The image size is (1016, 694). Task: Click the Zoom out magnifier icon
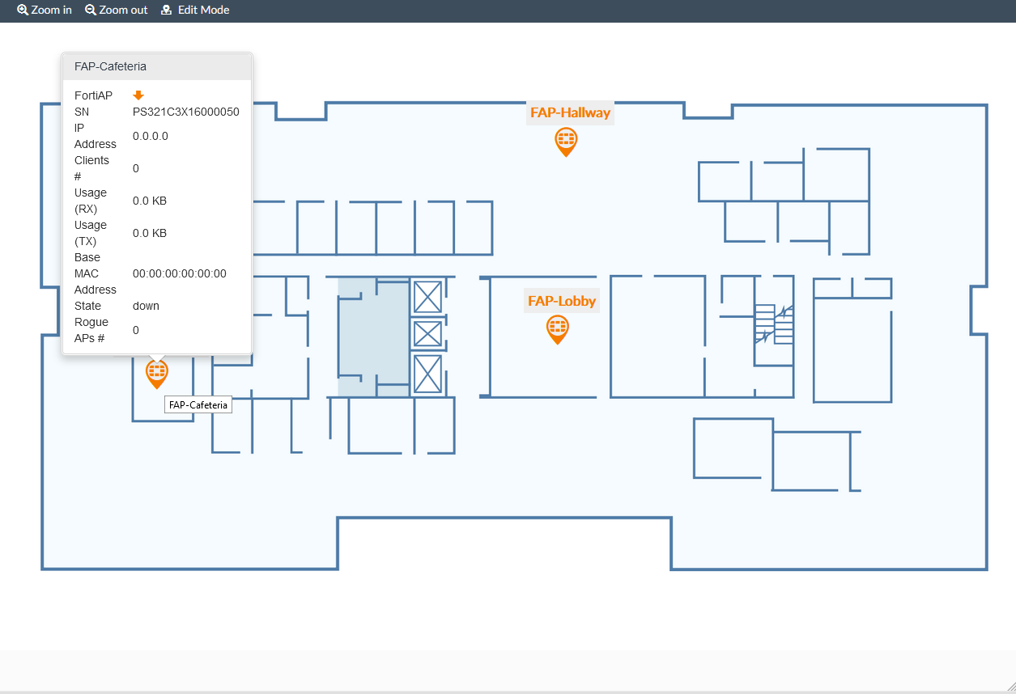click(91, 10)
